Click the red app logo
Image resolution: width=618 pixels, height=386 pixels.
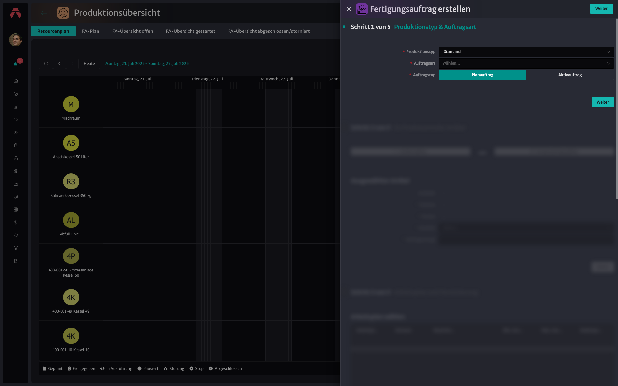pyautogui.click(x=15, y=13)
